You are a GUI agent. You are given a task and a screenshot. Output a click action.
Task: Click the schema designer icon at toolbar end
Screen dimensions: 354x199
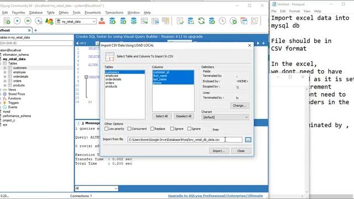(x=254, y=21)
